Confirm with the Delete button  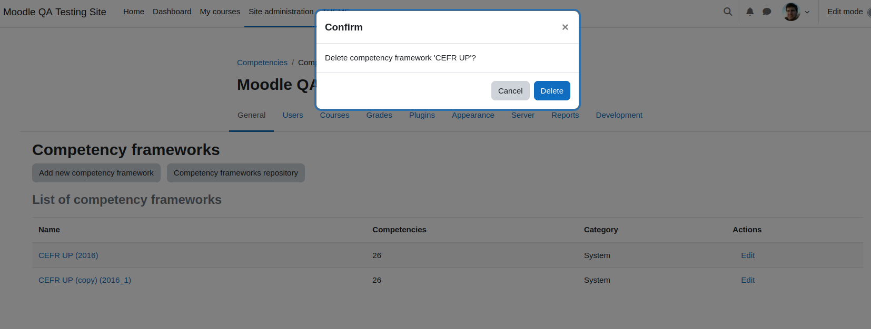pos(552,90)
